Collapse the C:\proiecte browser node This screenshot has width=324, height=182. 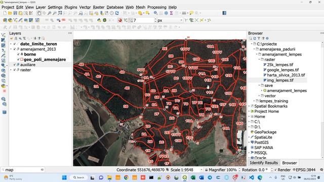tap(252, 44)
